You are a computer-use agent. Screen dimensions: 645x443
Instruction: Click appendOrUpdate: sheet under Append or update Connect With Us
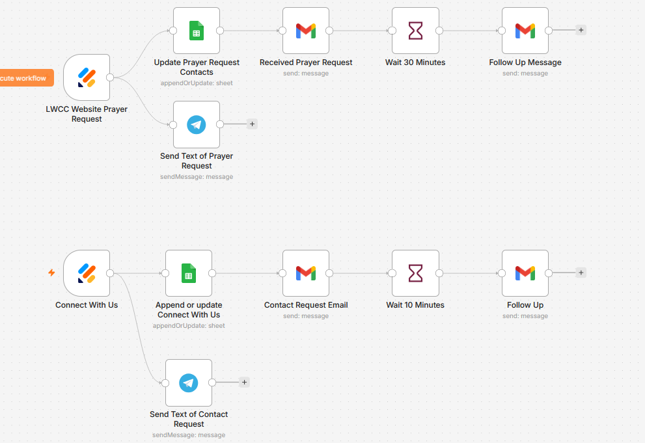(x=189, y=326)
